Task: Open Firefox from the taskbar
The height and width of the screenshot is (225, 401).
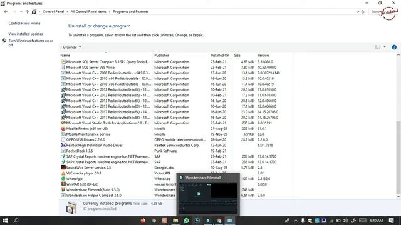Action: [143, 221]
